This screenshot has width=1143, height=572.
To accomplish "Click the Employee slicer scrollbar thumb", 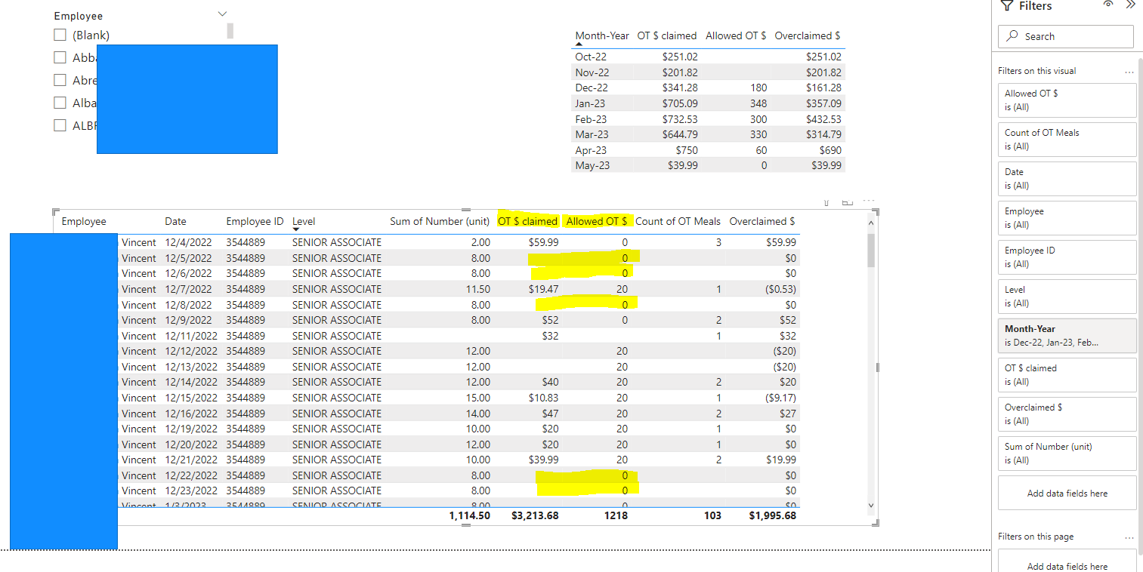I will coord(230,30).
